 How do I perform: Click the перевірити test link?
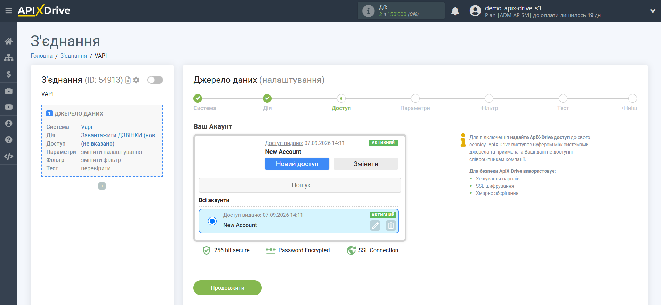tap(96, 168)
